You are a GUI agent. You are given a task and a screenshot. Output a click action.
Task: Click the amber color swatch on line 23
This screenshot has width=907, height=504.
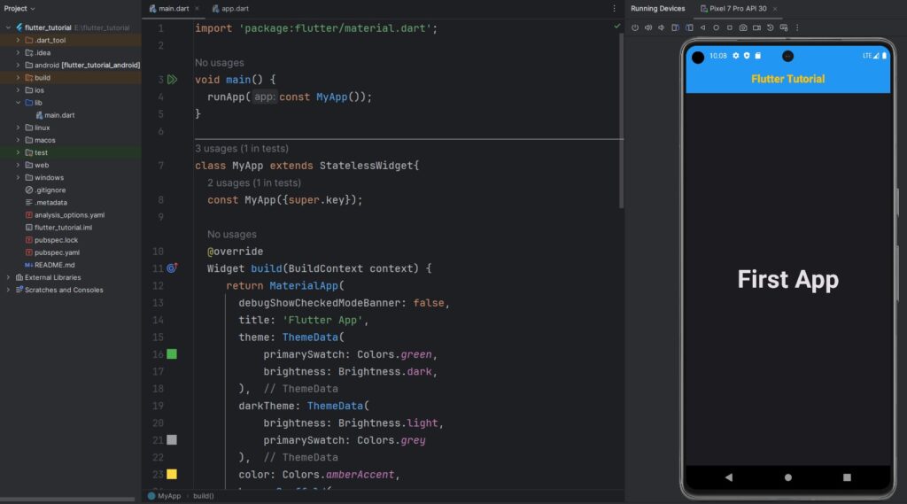pos(172,474)
